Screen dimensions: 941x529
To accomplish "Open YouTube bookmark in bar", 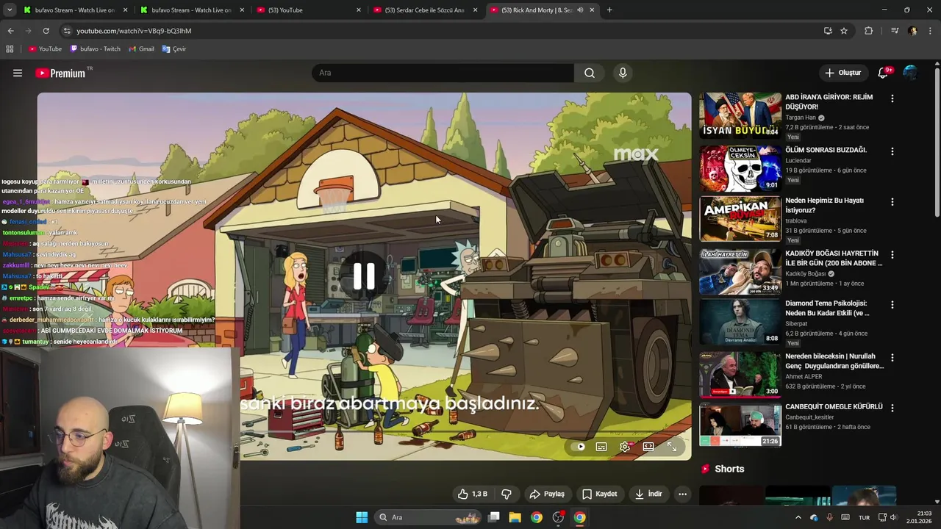I will 45,49.
